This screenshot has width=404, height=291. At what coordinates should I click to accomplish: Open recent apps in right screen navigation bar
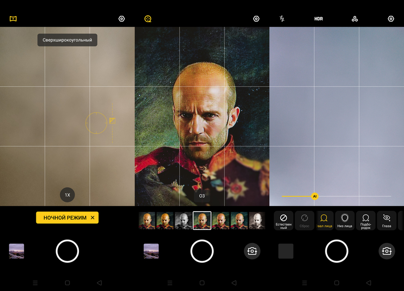[304, 283]
